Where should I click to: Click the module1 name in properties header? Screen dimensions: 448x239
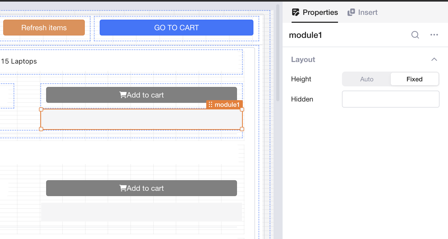point(305,35)
